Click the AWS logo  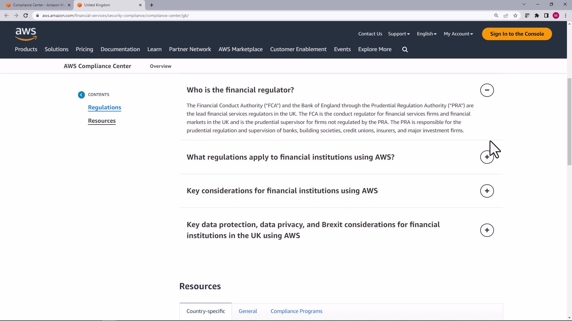tap(26, 34)
